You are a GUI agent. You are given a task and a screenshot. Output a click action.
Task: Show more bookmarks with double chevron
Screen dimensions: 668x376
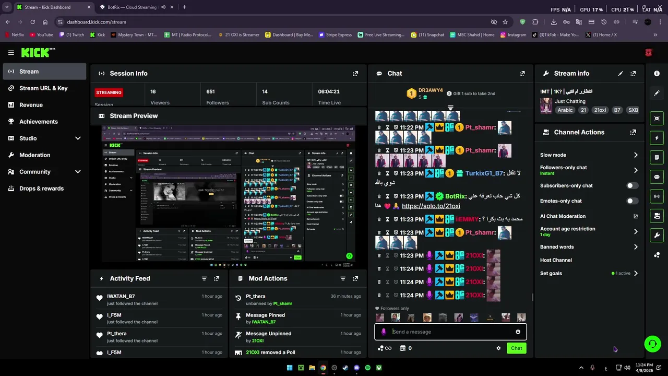tap(655, 35)
